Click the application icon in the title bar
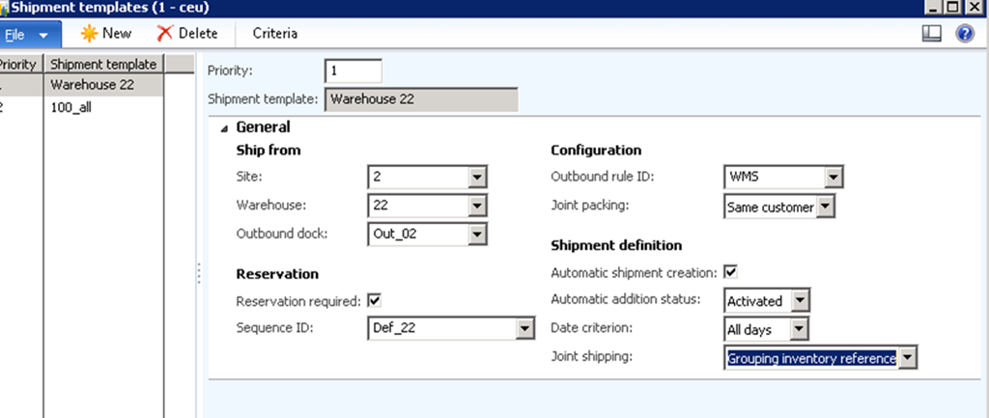989x418 pixels. 4,7
